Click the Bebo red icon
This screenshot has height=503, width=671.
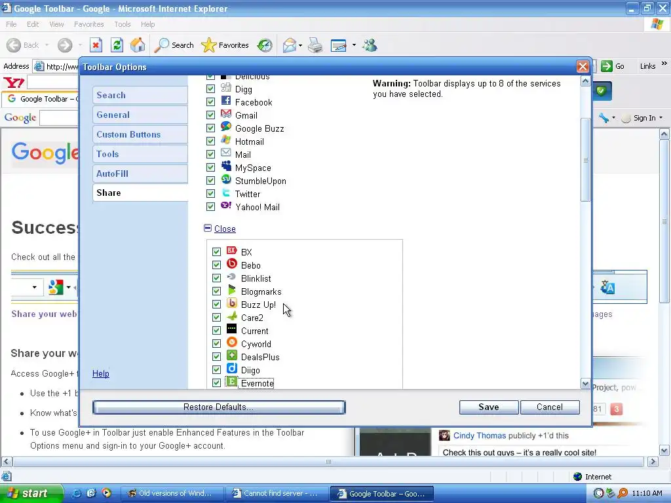coord(231,264)
